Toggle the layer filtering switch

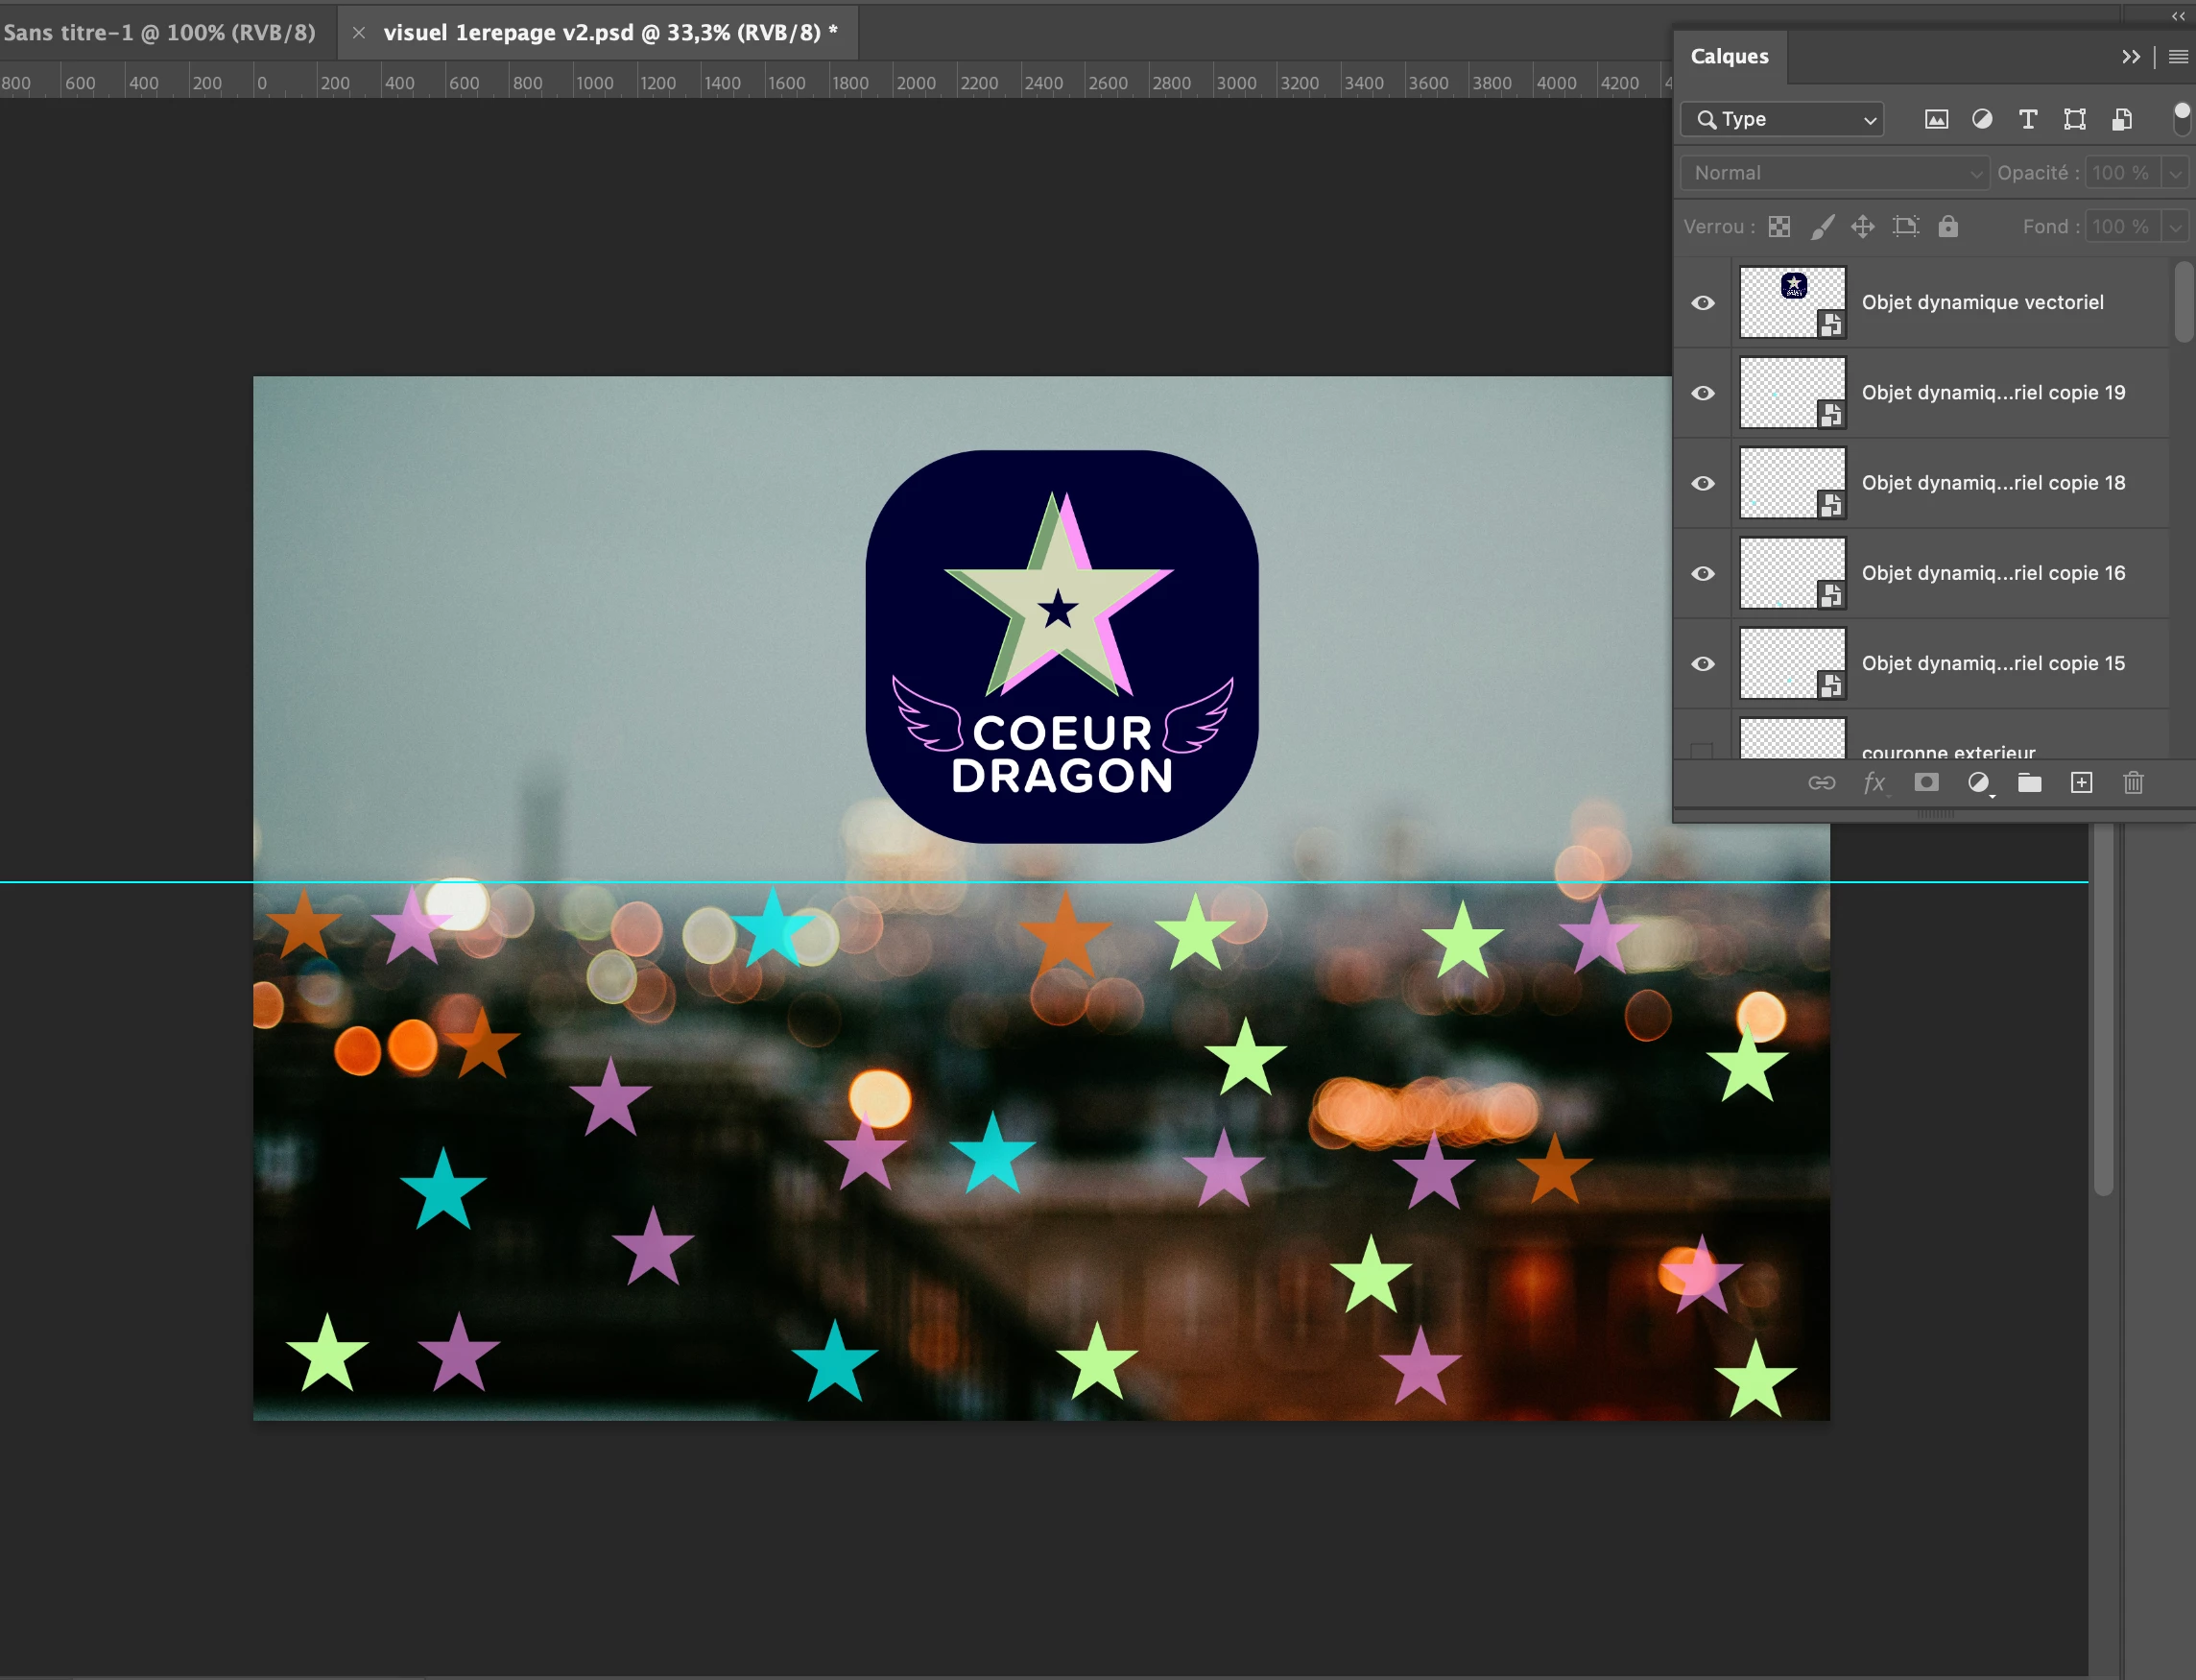click(x=2182, y=118)
